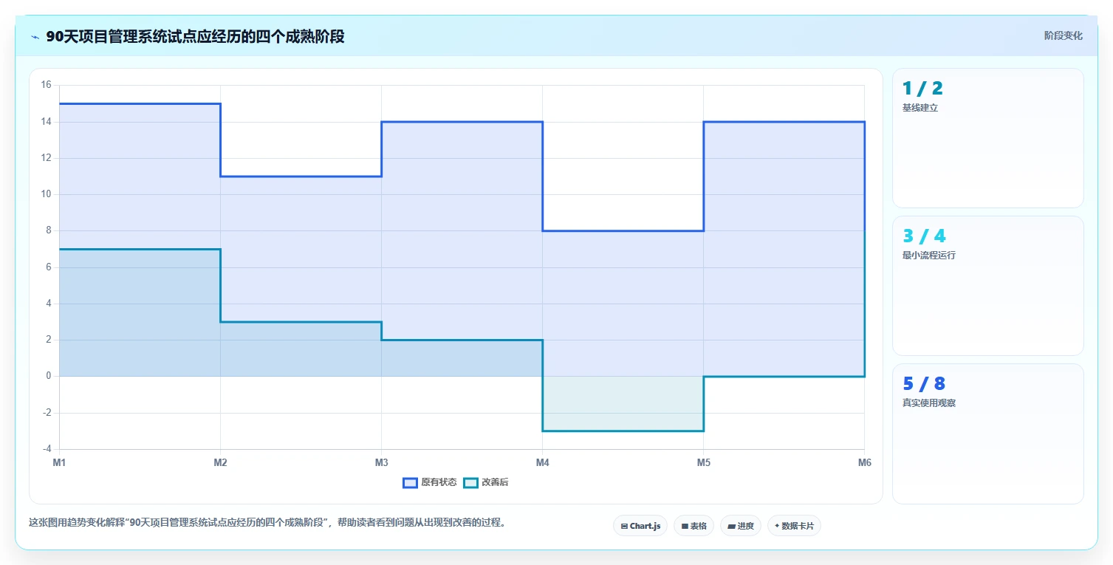The image size is (1113, 565).
Task: Click the 阶段变化 label in header
Action: pyautogui.click(x=1064, y=35)
